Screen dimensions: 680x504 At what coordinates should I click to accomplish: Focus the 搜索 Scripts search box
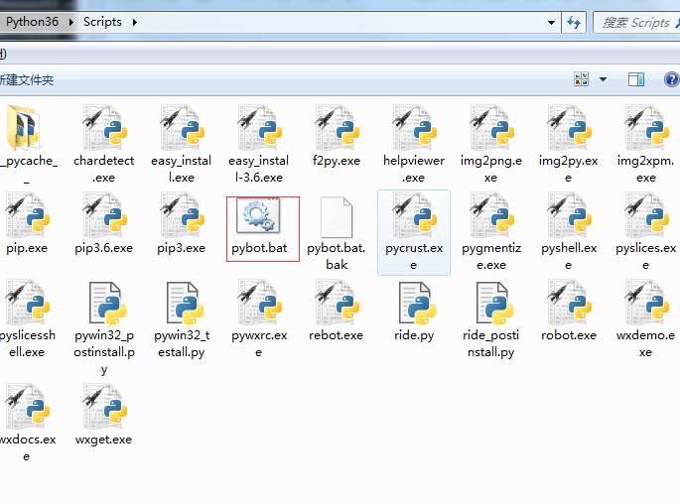pyautogui.click(x=636, y=22)
